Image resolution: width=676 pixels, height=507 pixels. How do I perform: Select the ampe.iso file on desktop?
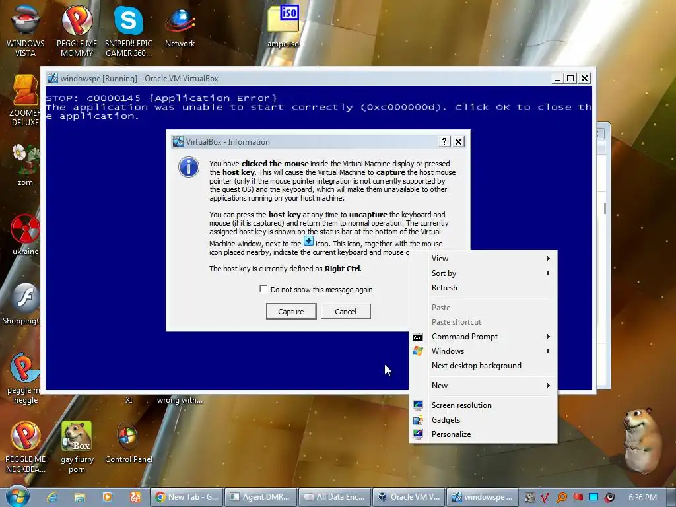pos(283,26)
